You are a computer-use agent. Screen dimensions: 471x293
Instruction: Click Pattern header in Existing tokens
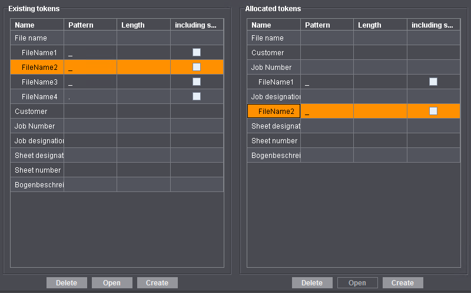pyautogui.click(x=91, y=25)
